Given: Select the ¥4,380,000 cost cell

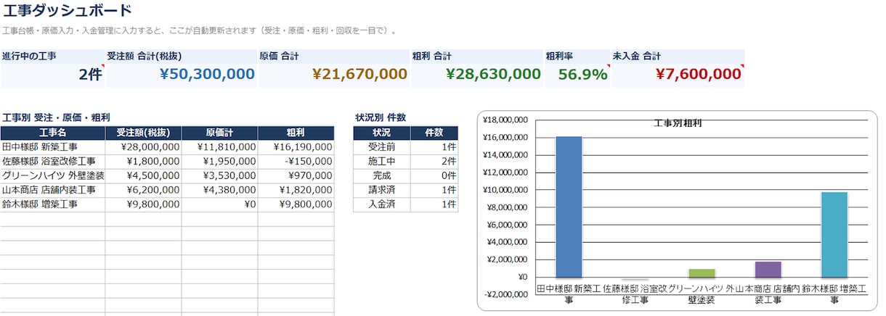Looking at the screenshot, I should 220,190.
